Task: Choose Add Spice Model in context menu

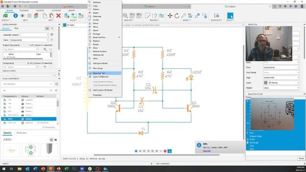Action: click(105, 63)
